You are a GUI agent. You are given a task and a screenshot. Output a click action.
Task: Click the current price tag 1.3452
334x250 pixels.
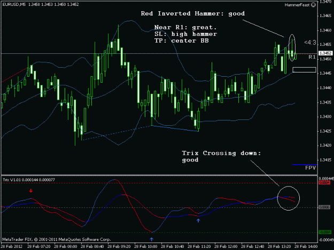(x=325, y=53)
